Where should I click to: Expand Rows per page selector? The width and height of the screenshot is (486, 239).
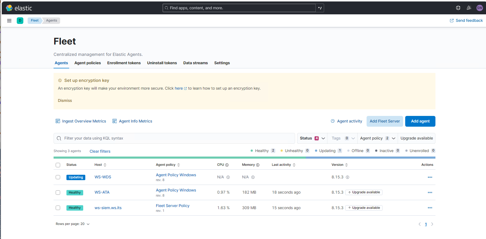click(72, 224)
